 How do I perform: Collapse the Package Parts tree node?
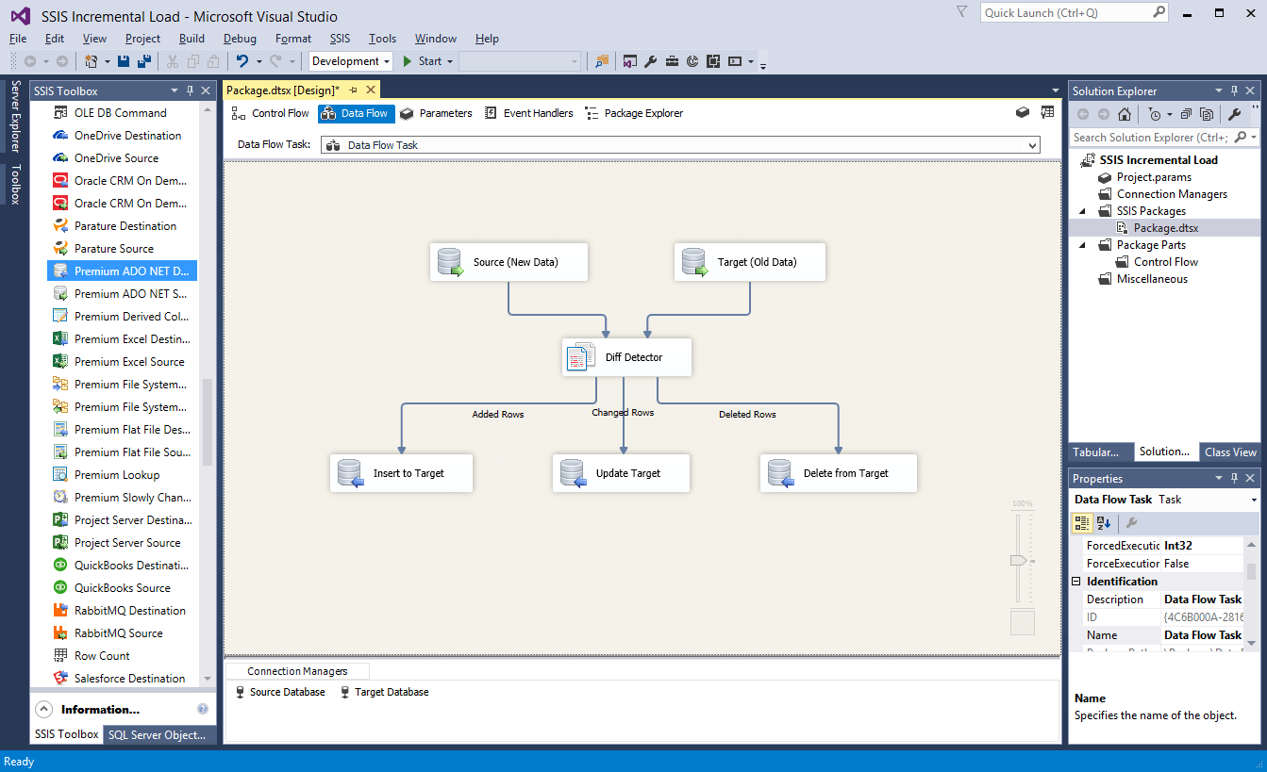[x=1081, y=245]
